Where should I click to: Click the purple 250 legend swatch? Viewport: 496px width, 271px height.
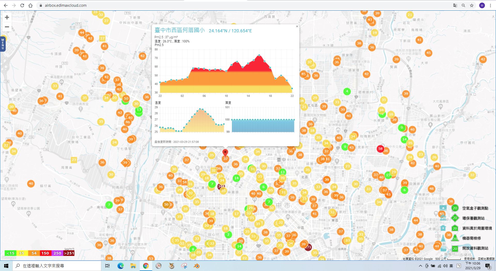tap(57, 253)
